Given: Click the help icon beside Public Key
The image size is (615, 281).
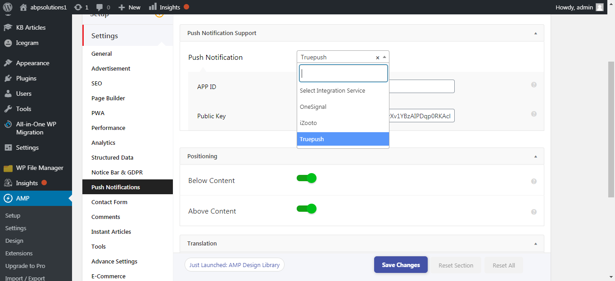Looking at the screenshot, I should point(534,114).
